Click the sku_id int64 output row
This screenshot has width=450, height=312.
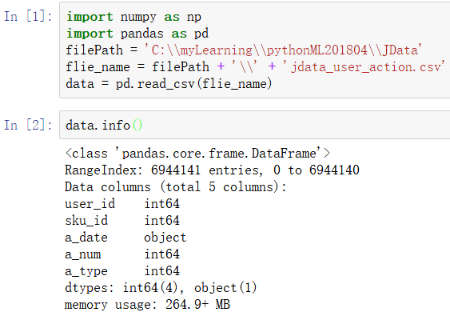click(122, 221)
